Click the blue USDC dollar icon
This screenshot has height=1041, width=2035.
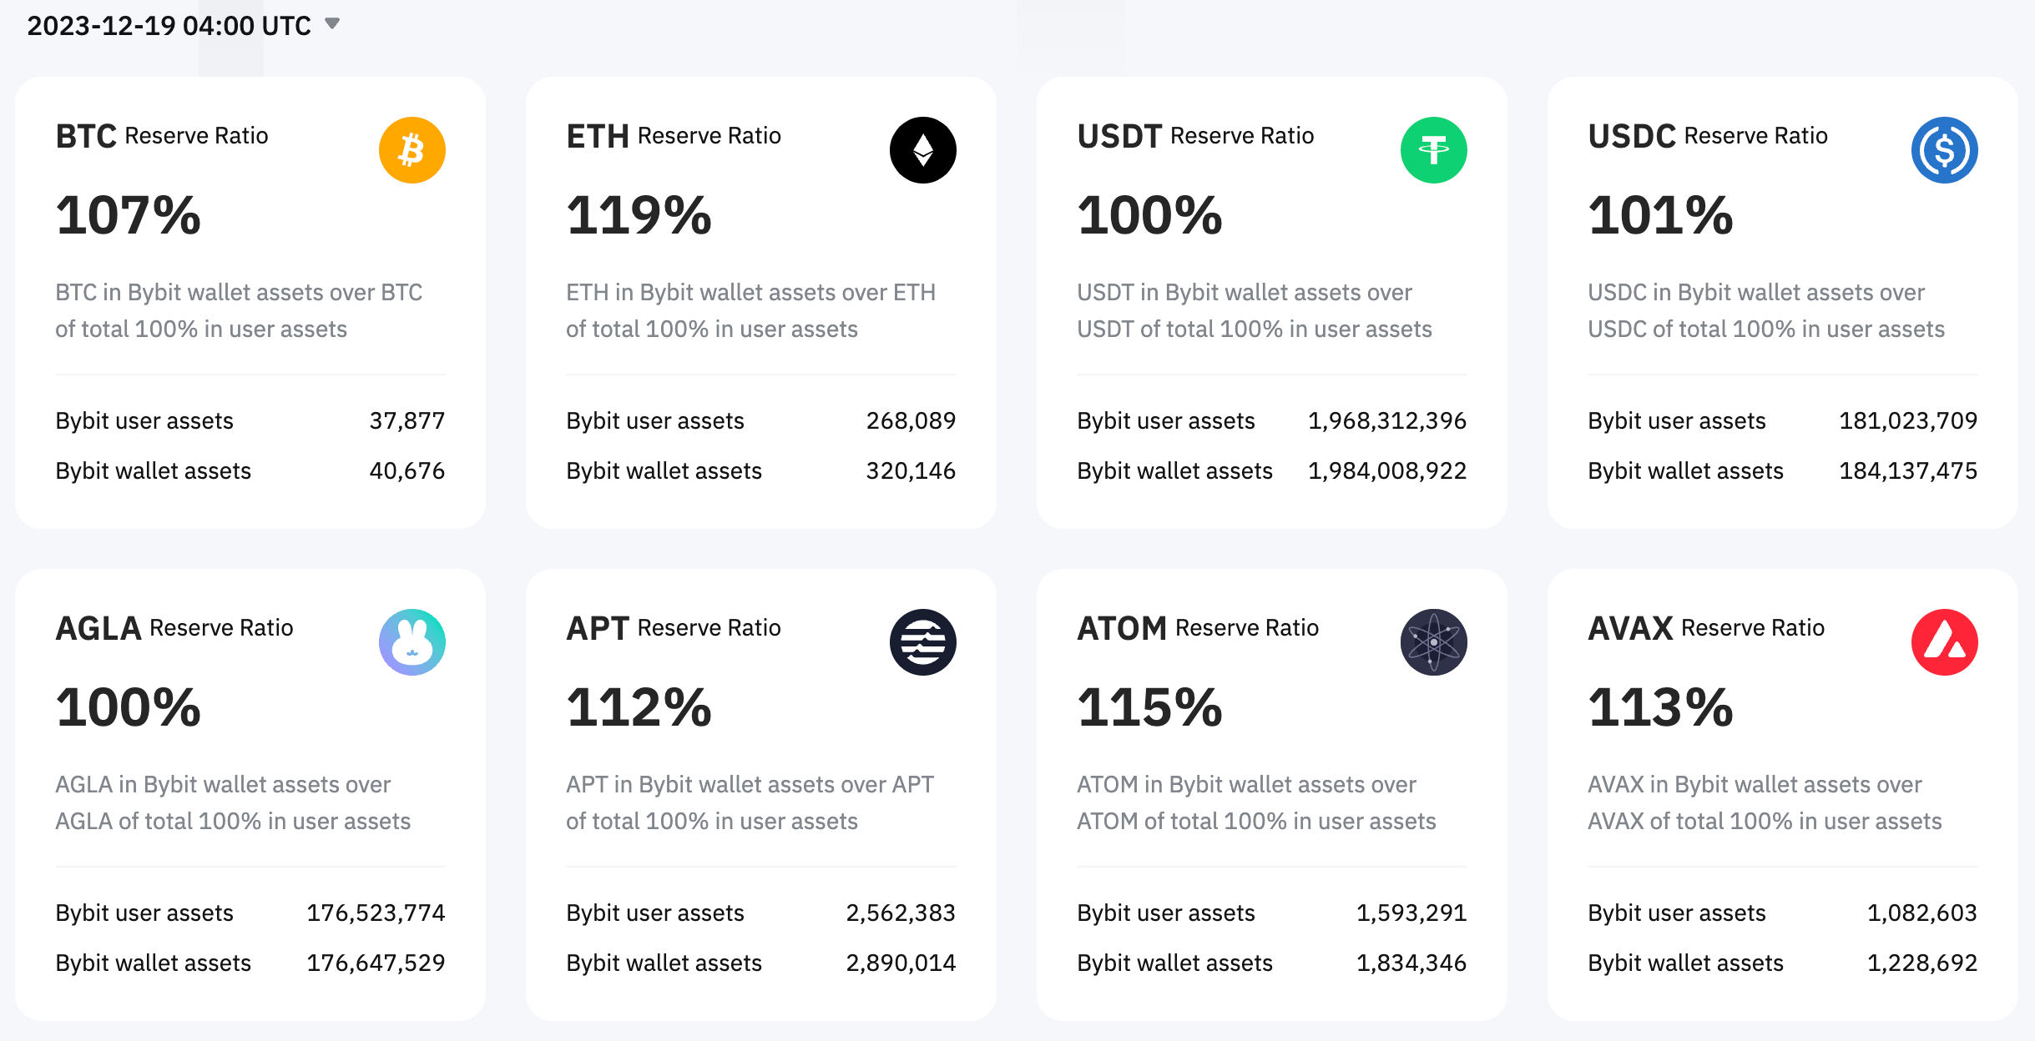[1944, 150]
